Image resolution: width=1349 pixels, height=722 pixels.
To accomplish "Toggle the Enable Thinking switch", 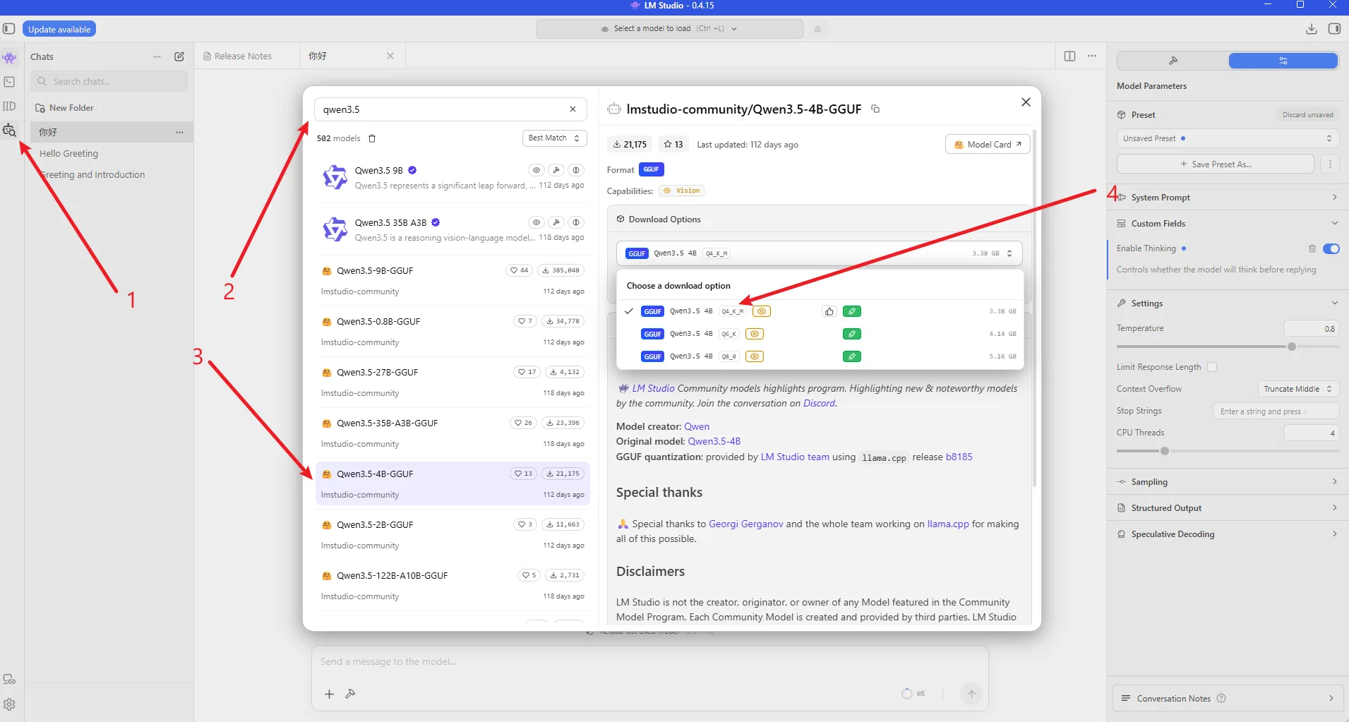I will [1331, 248].
